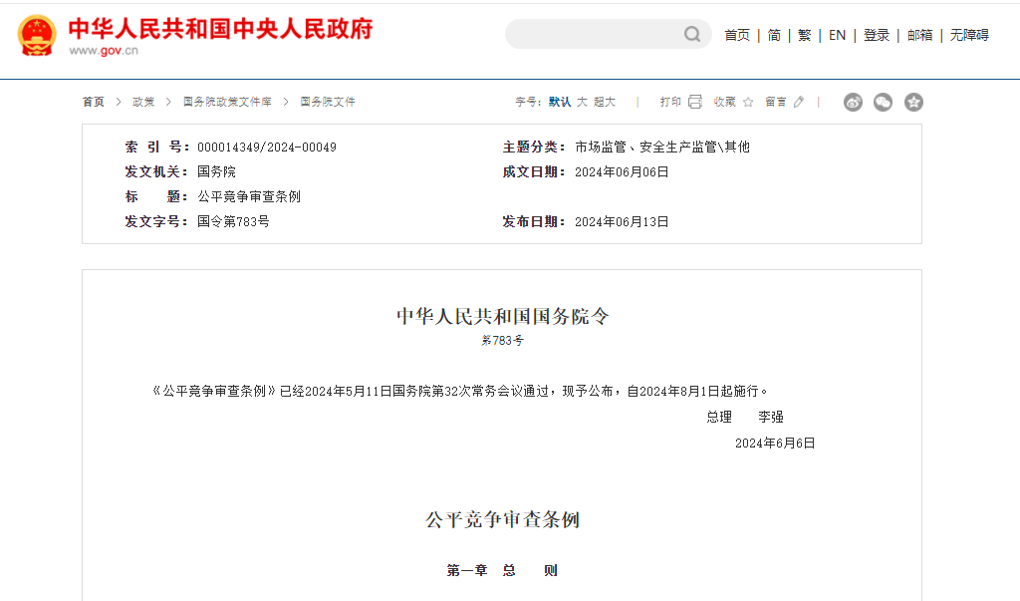1020x601 pixels.
Task: Share page via Weibo icon
Action: (853, 102)
